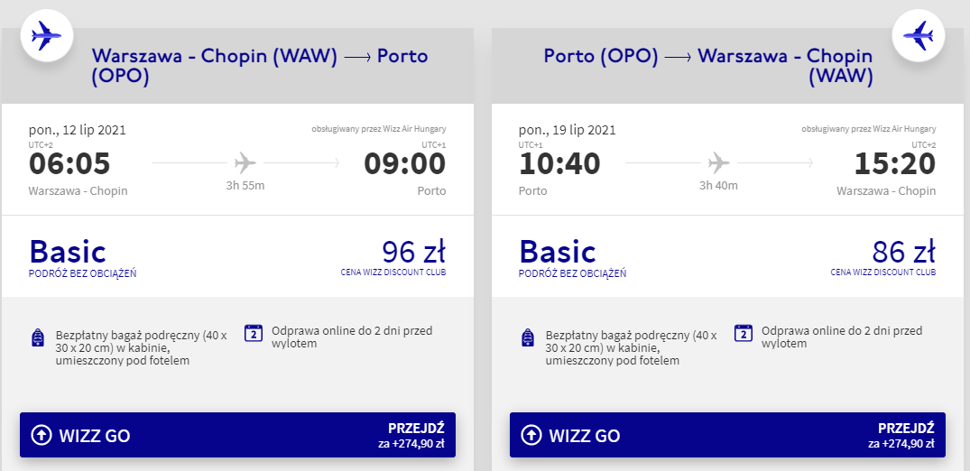This screenshot has height=471, width=970.
Task: Click the return flight airplane icon badge
Action: [x=918, y=36]
